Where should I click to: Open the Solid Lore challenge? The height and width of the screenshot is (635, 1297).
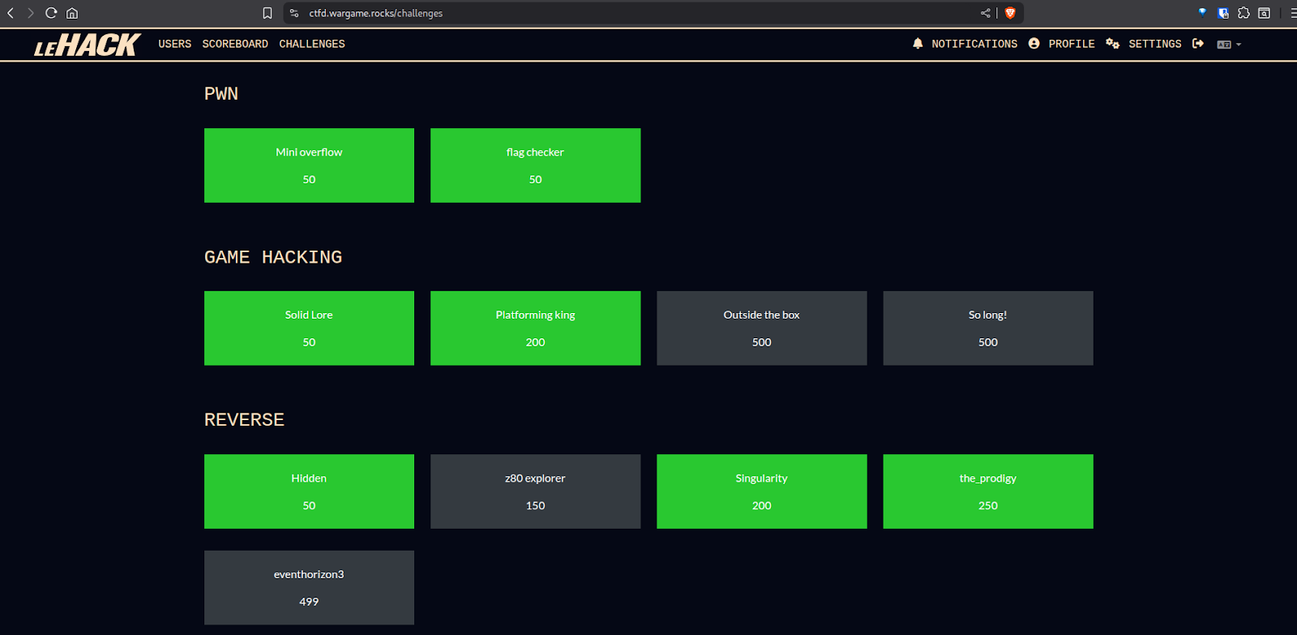(x=309, y=328)
